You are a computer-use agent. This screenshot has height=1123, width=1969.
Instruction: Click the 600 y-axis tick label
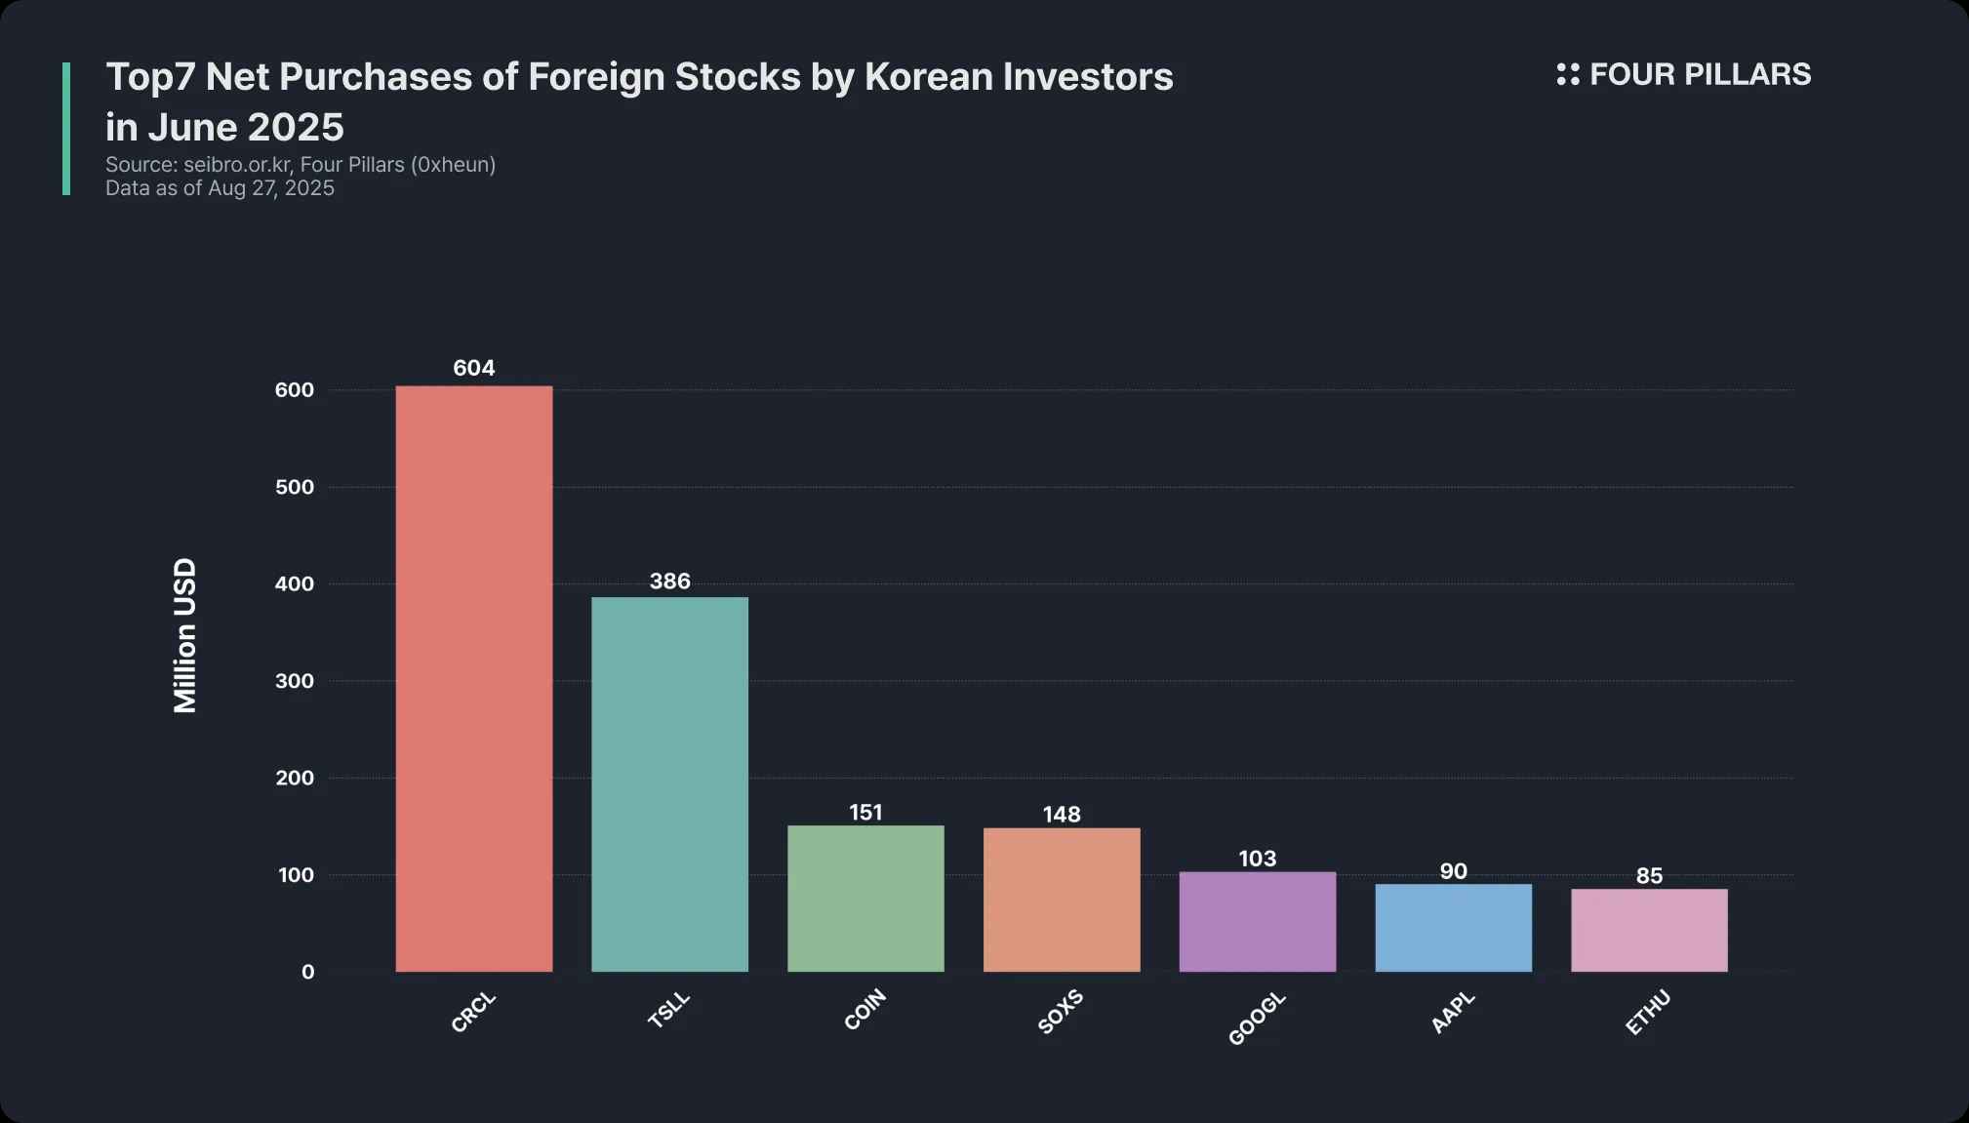(x=295, y=390)
